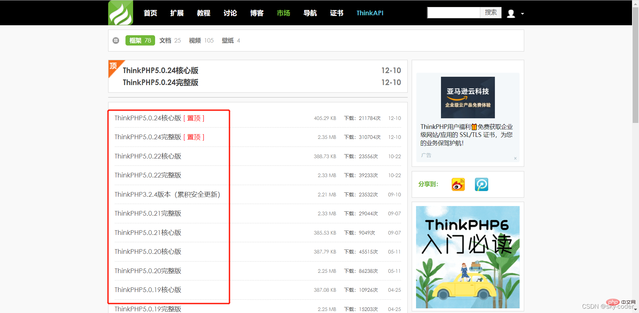This screenshot has width=639, height=313.
Task: Open the 壁纸 category tab
Action: pos(231,41)
